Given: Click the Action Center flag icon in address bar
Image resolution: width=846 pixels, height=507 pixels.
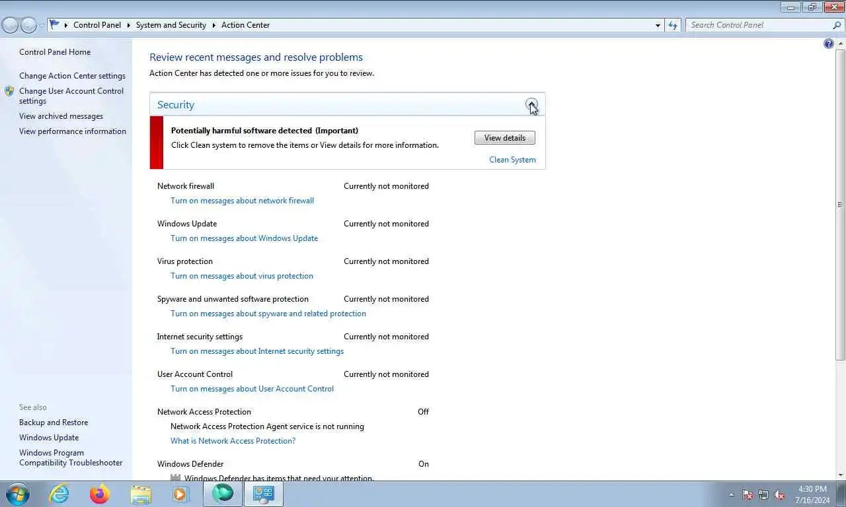Looking at the screenshot, I should tap(55, 24).
